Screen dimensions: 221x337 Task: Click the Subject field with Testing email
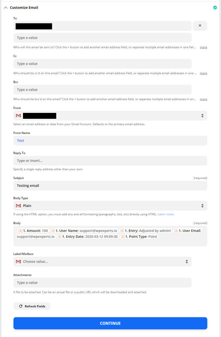pos(110,186)
